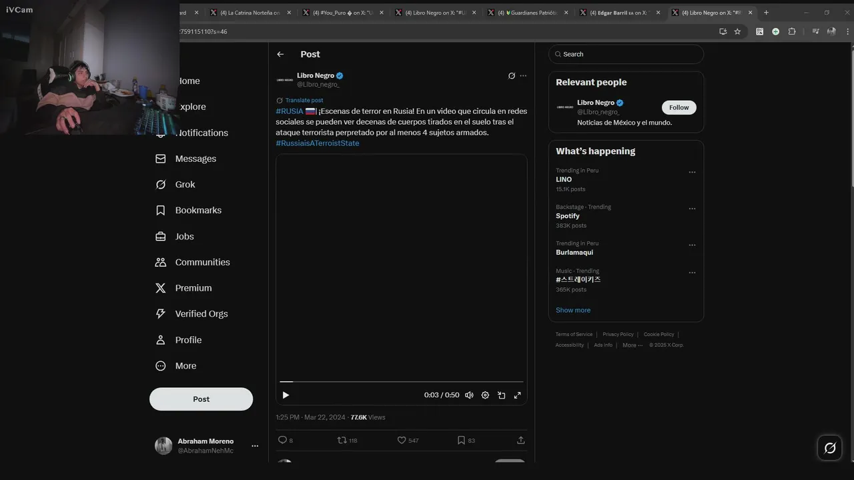This screenshot has height=480, width=854.
Task: Close the Edgar Barril tab
Action: point(658,13)
